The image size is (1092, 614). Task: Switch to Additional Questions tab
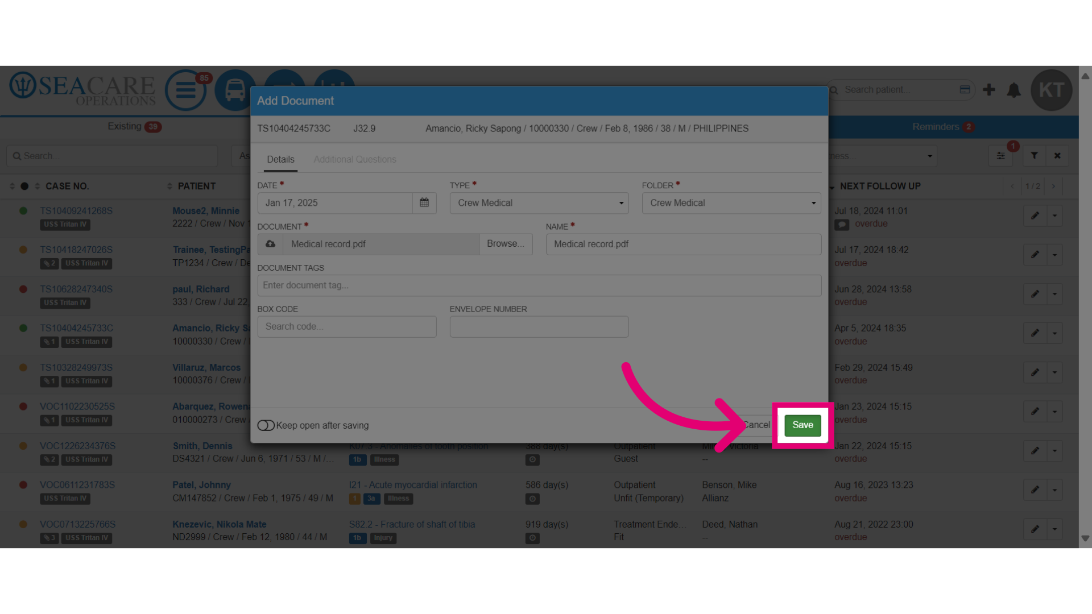click(x=355, y=159)
